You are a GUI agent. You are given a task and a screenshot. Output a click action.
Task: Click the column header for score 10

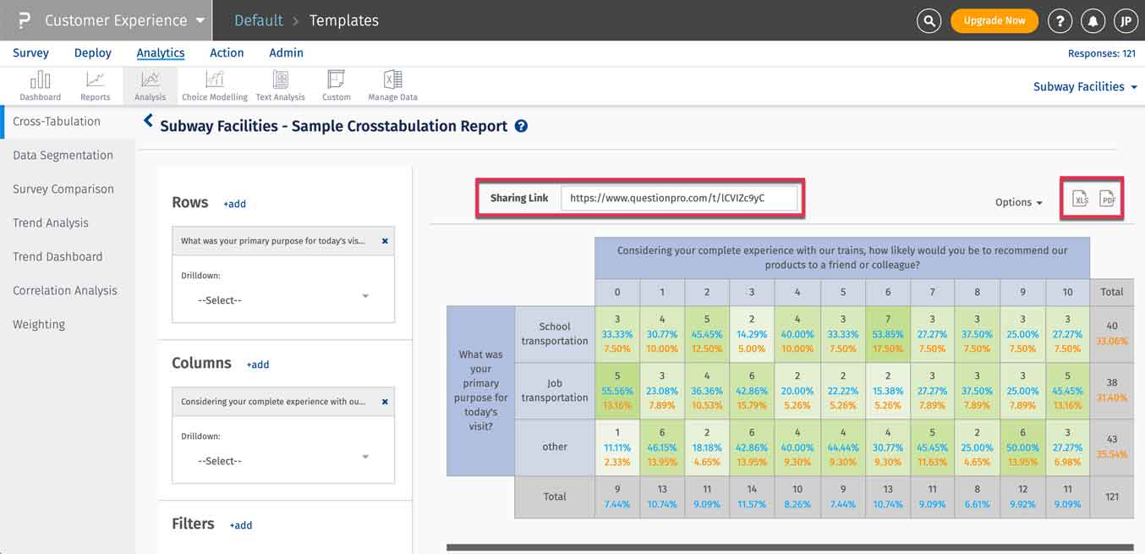[1067, 292]
